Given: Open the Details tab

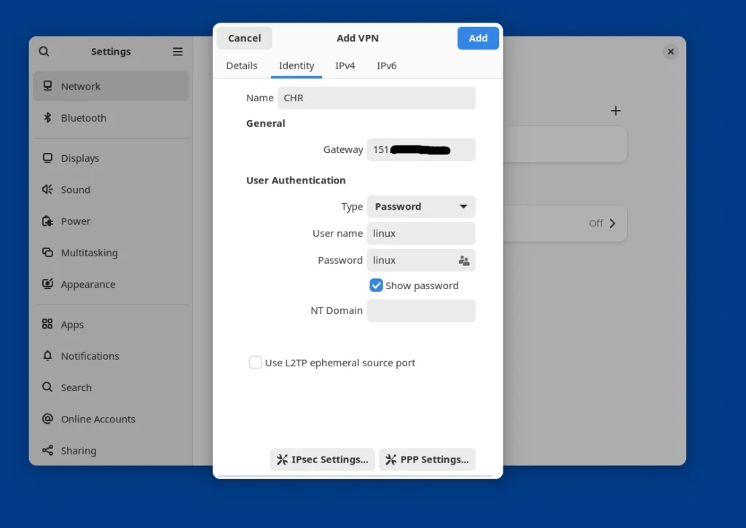Looking at the screenshot, I should pos(241,66).
